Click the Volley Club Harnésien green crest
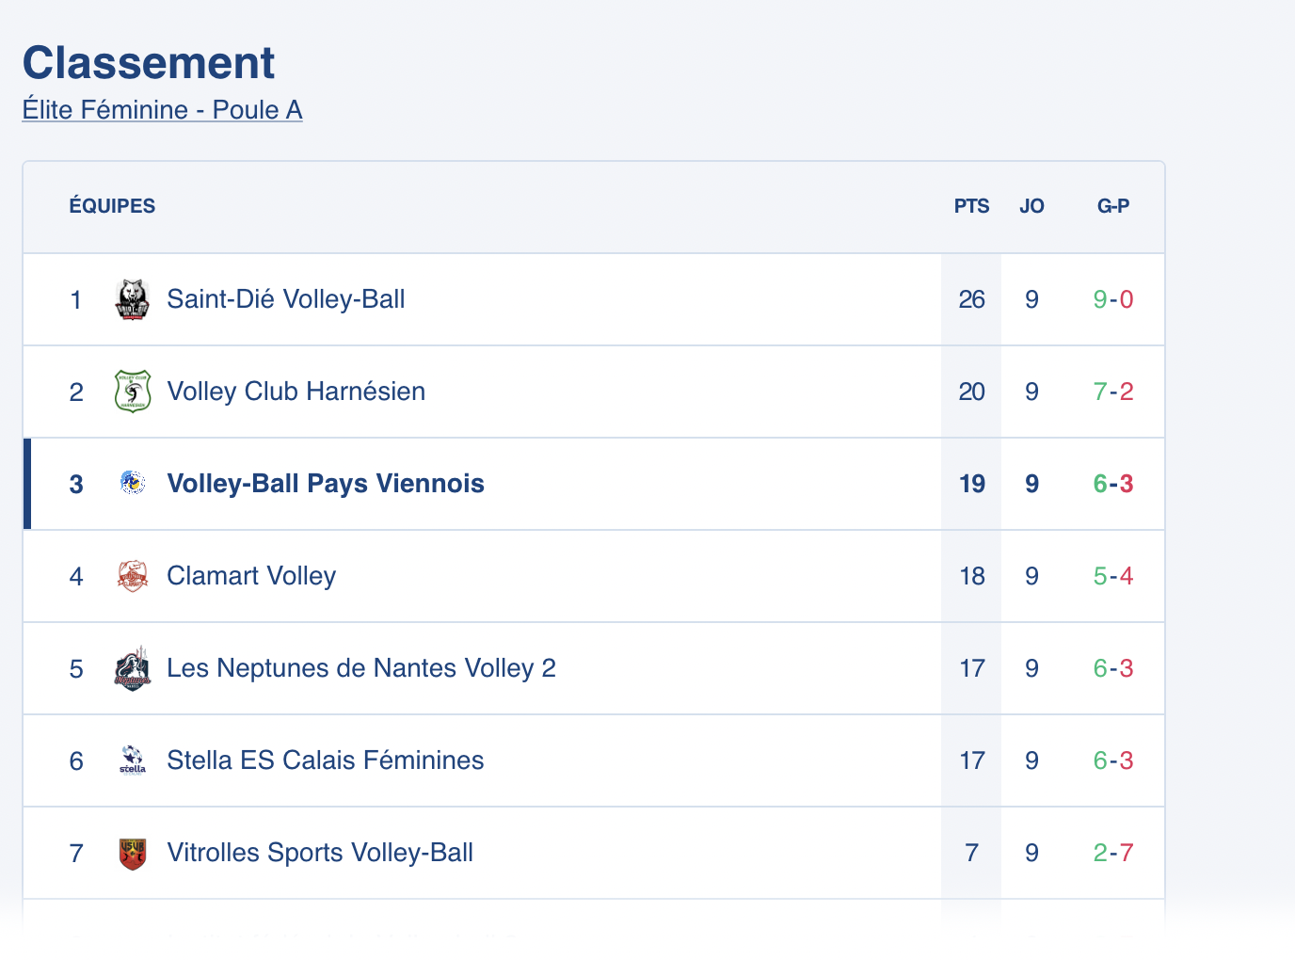The image size is (1295, 960). click(133, 392)
